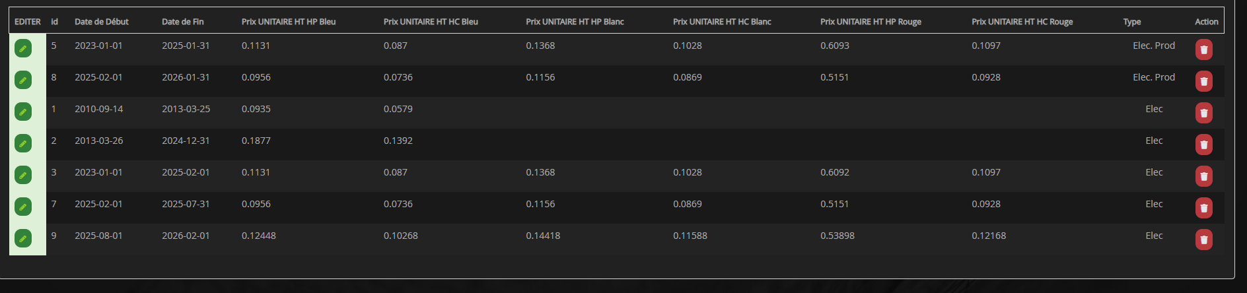Viewport: 1247px width, 293px height.
Task: Edit the Id 7 price row
Action: [x=23, y=207]
